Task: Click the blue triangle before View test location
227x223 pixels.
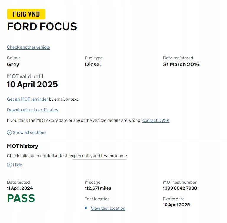Action: [86, 208]
